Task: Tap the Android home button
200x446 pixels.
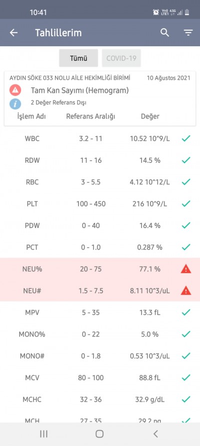Action: click(x=99, y=434)
